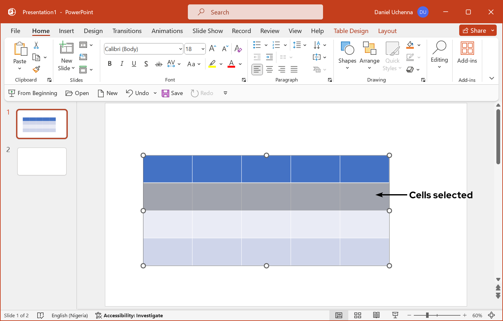The width and height of the screenshot is (503, 321).
Task: Click the Format Painter brush icon
Action: (x=37, y=69)
